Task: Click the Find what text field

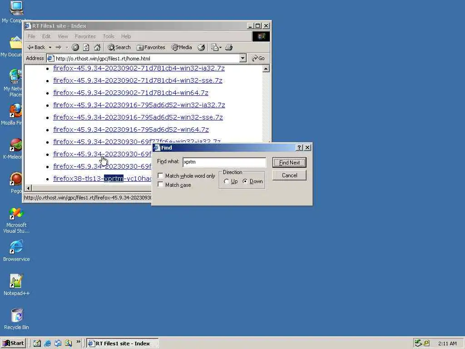Action: [224, 162]
